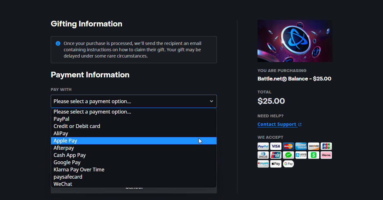Viewport: 383px width, 200px height.
Task: Click the Visa card logo
Action: tap(276, 146)
